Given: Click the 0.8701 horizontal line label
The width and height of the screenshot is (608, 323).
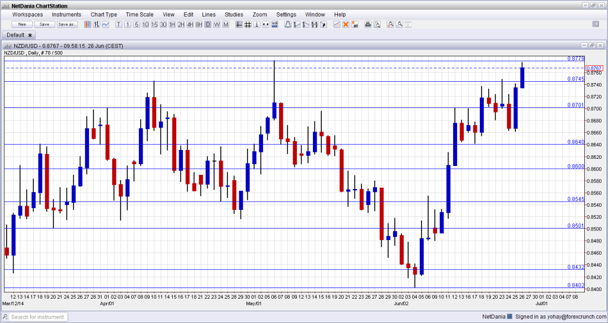Looking at the screenshot, I should [575, 105].
